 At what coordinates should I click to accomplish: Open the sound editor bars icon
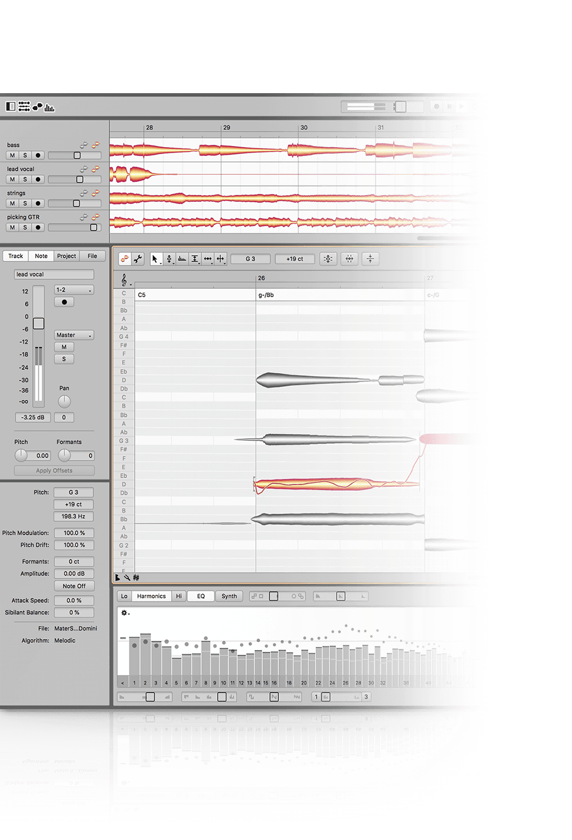click(50, 107)
